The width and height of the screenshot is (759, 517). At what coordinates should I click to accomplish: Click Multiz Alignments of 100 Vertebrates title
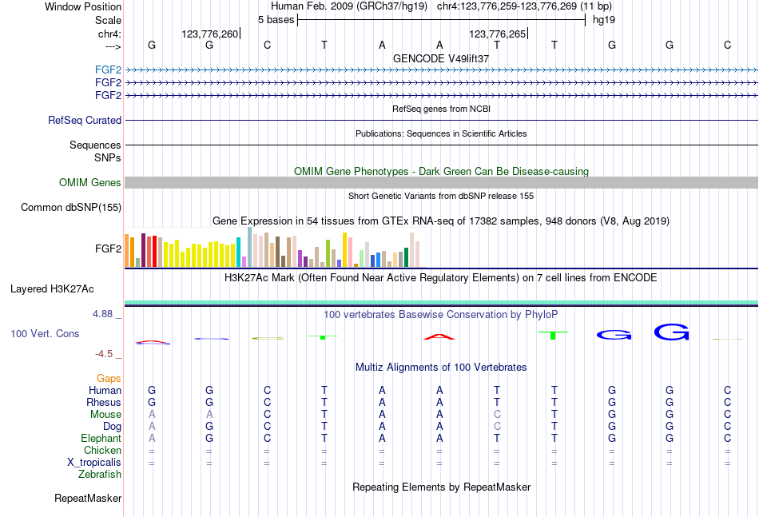441,368
